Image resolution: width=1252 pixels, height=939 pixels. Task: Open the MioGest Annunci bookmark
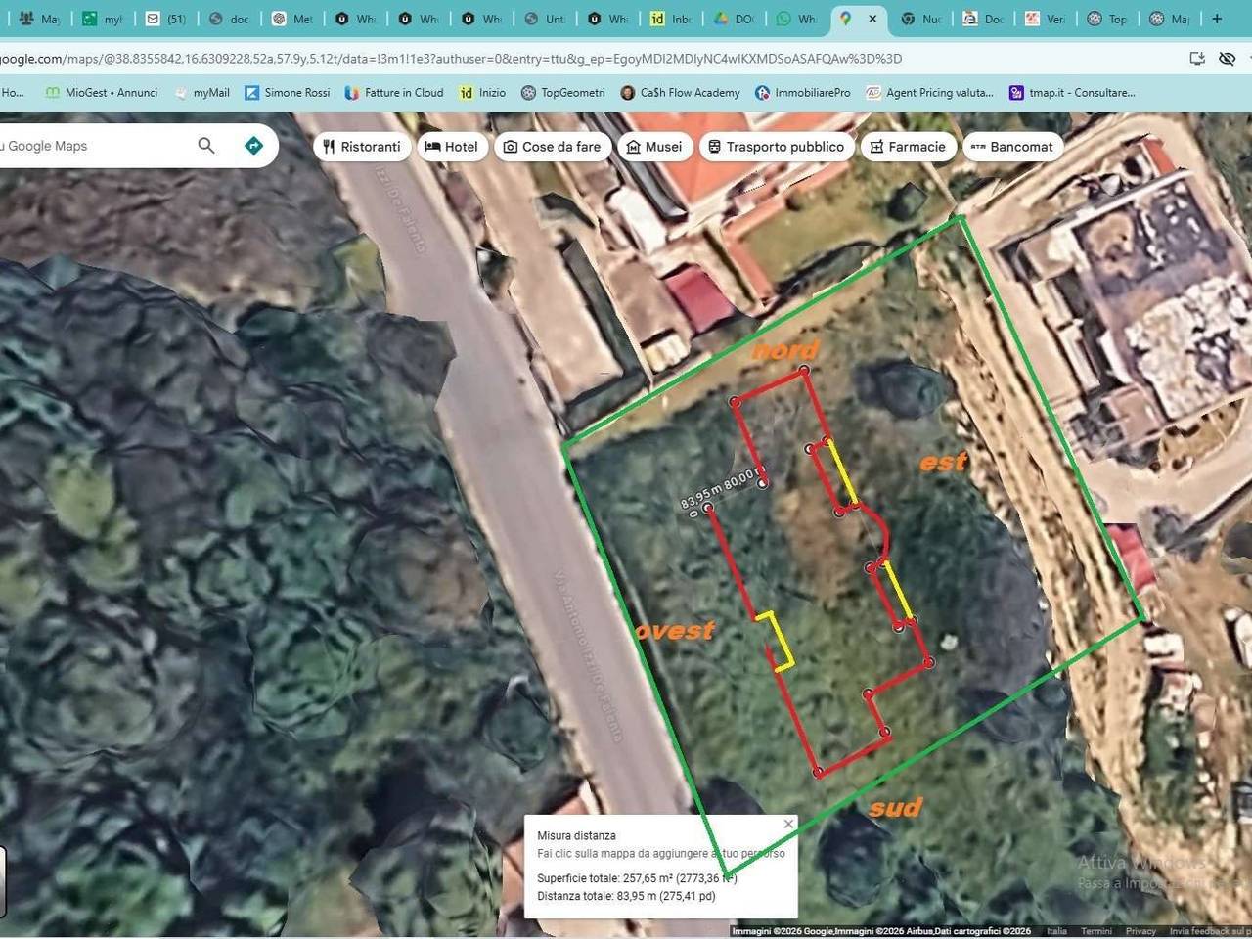click(x=102, y=93)
